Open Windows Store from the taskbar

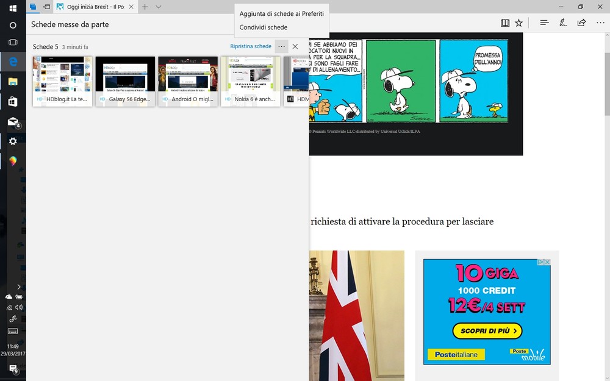click(x=13, y=101)
